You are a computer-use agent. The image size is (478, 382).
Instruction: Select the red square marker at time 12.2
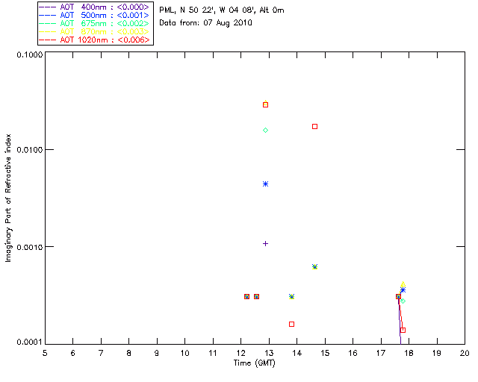(x=247, y=297)
